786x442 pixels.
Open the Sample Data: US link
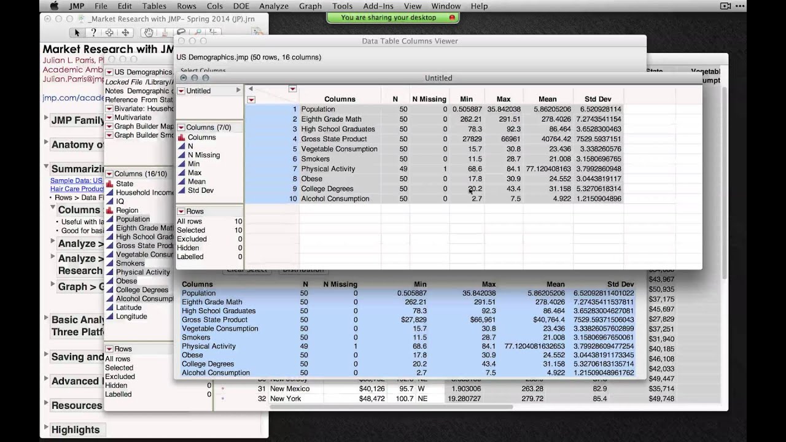[76, 181]
